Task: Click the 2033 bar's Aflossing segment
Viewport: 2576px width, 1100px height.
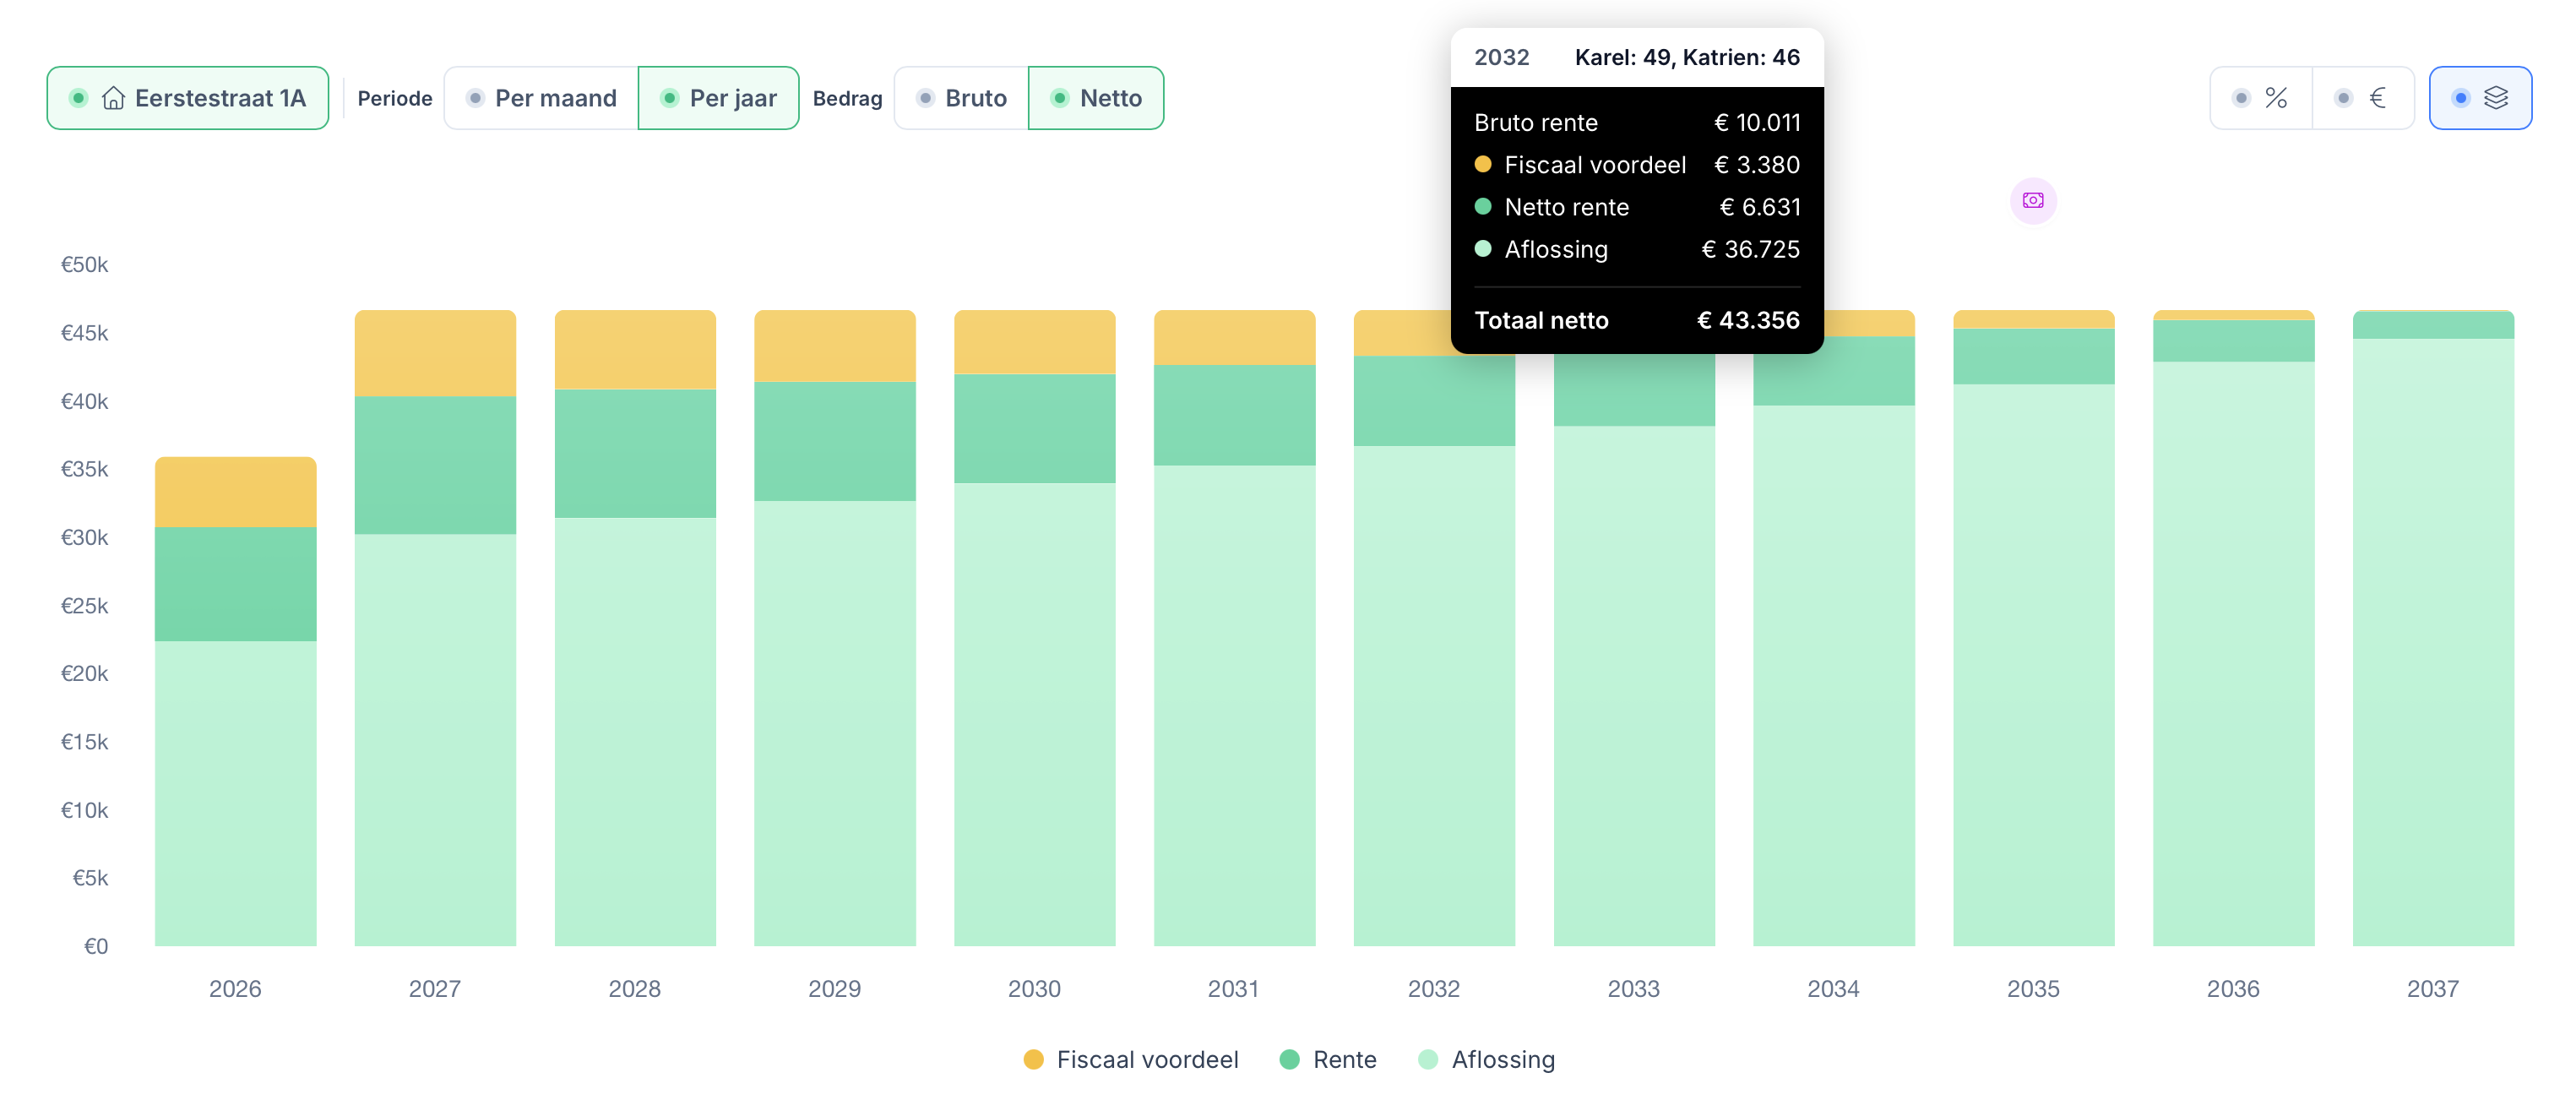Action: [x=1634, y=686]
